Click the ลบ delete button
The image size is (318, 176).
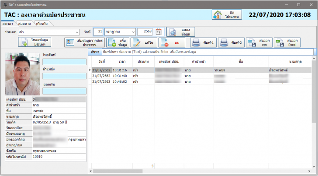[172, 42]
